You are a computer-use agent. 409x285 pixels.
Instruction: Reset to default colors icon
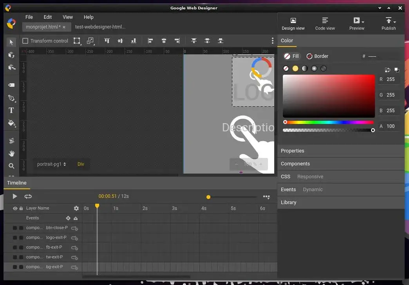tap(397, 70)
